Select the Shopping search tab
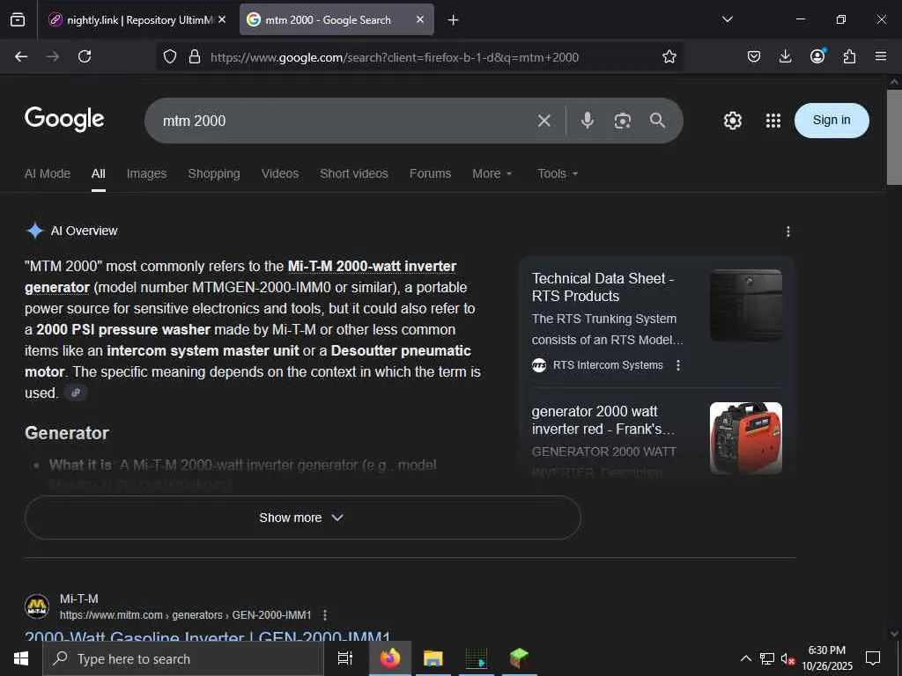 214,173
